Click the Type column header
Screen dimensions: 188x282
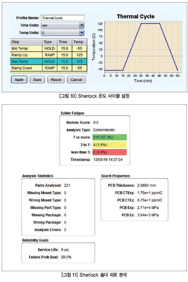pyautogui.click(x=50, y=42)
